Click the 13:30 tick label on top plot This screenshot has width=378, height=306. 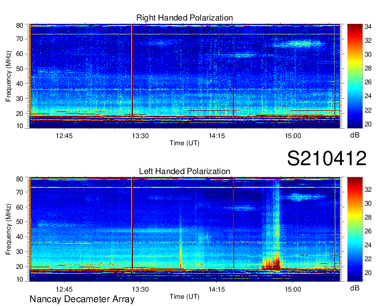click(140, 136)
